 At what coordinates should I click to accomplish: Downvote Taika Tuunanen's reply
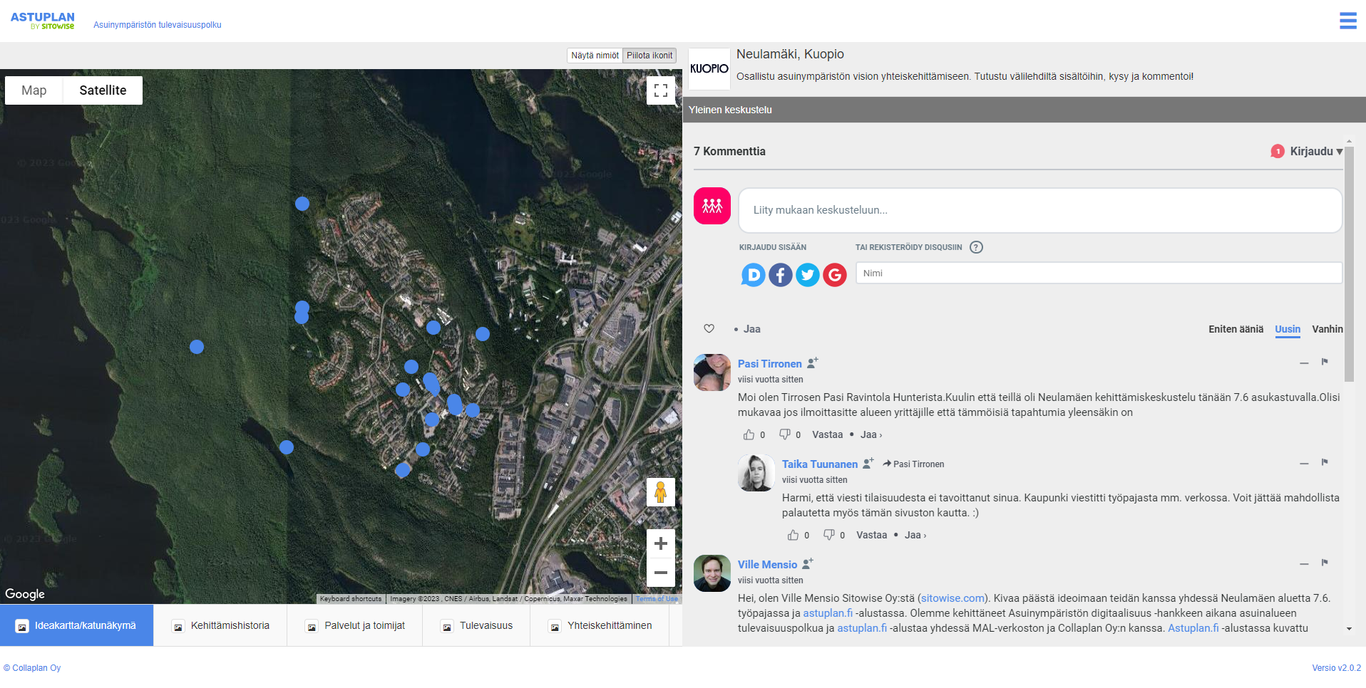tap(828, 535)
